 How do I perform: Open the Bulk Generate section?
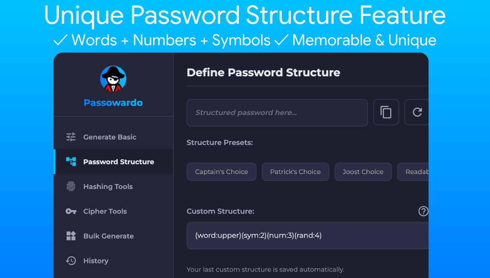point(108,236)
